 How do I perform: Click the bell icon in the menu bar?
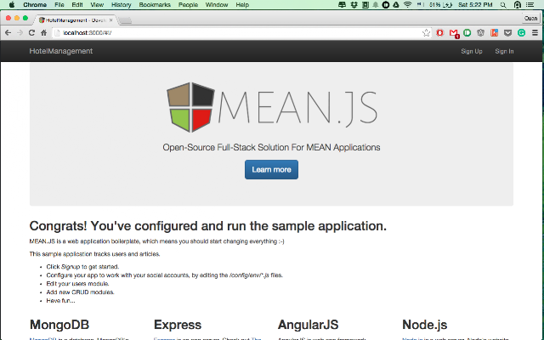click(x=376, y=5)
